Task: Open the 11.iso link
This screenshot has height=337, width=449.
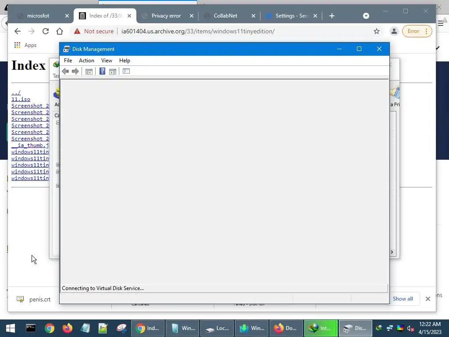Action: tap(21, 99)
